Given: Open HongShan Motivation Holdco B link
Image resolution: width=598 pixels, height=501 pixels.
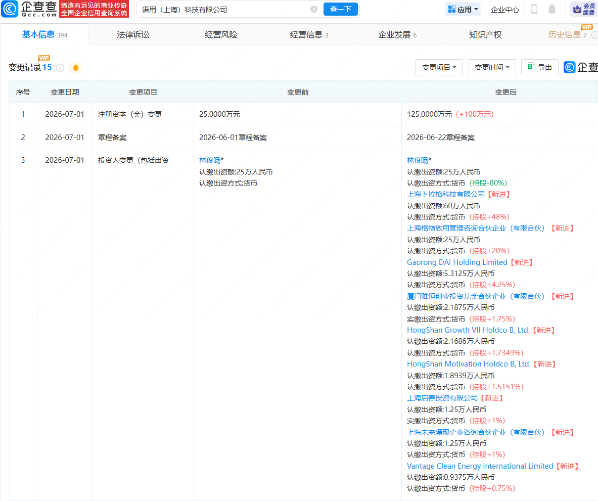Looking at the screenshot, I should coord(469,364).
